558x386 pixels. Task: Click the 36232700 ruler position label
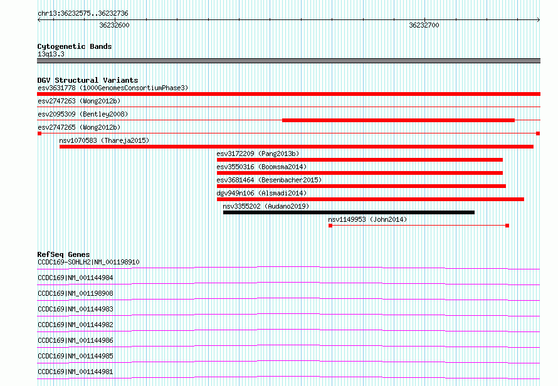[x=424, y=25]
